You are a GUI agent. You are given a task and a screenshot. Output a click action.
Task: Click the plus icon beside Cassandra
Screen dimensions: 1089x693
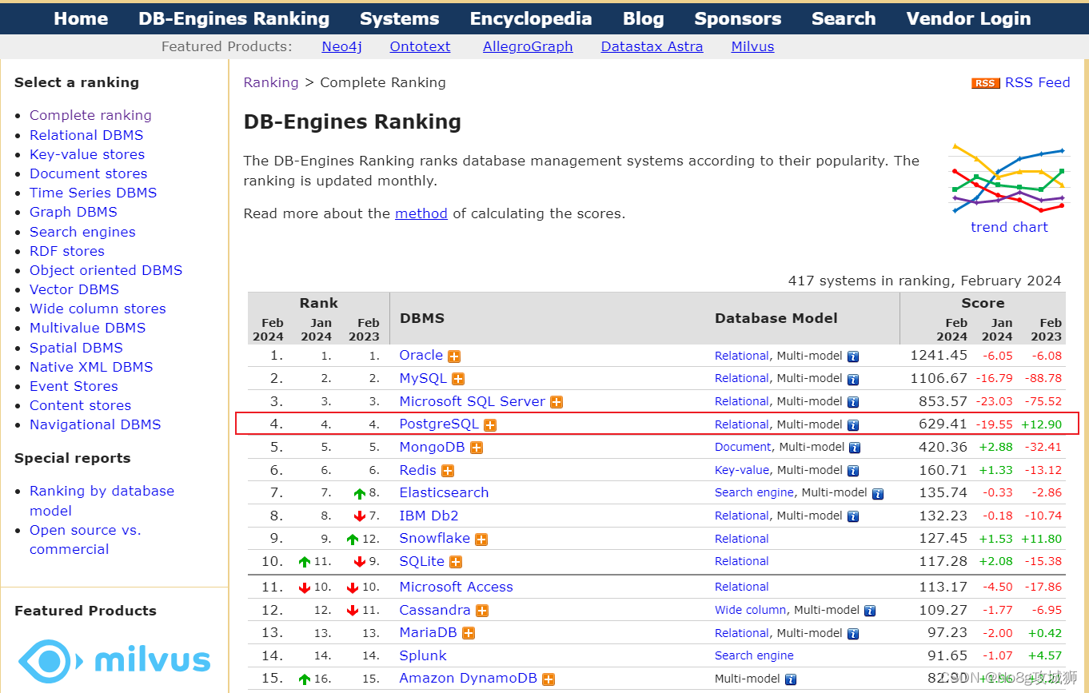(x=482, y=611)
